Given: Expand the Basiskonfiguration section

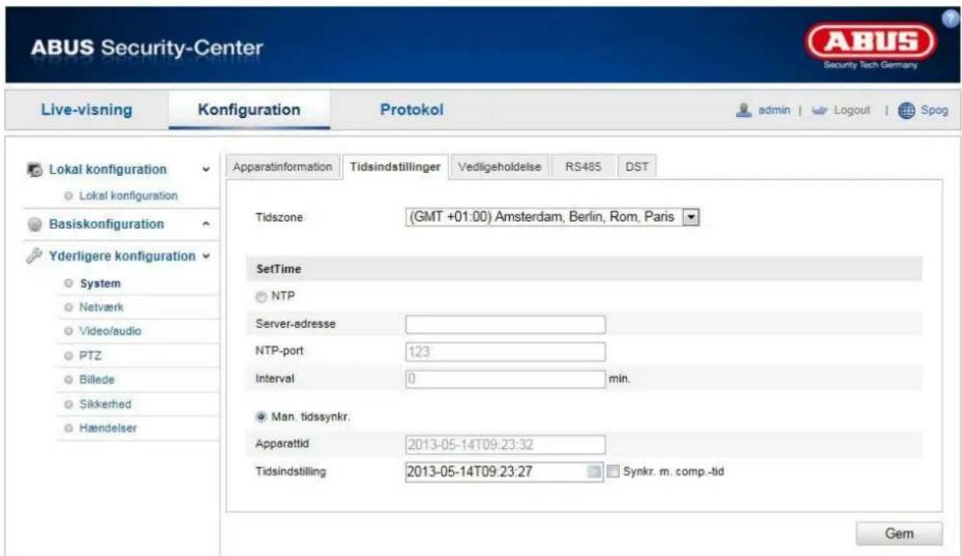Looking at the screenshot, I should pyautogui.click(x=205, y=225).
